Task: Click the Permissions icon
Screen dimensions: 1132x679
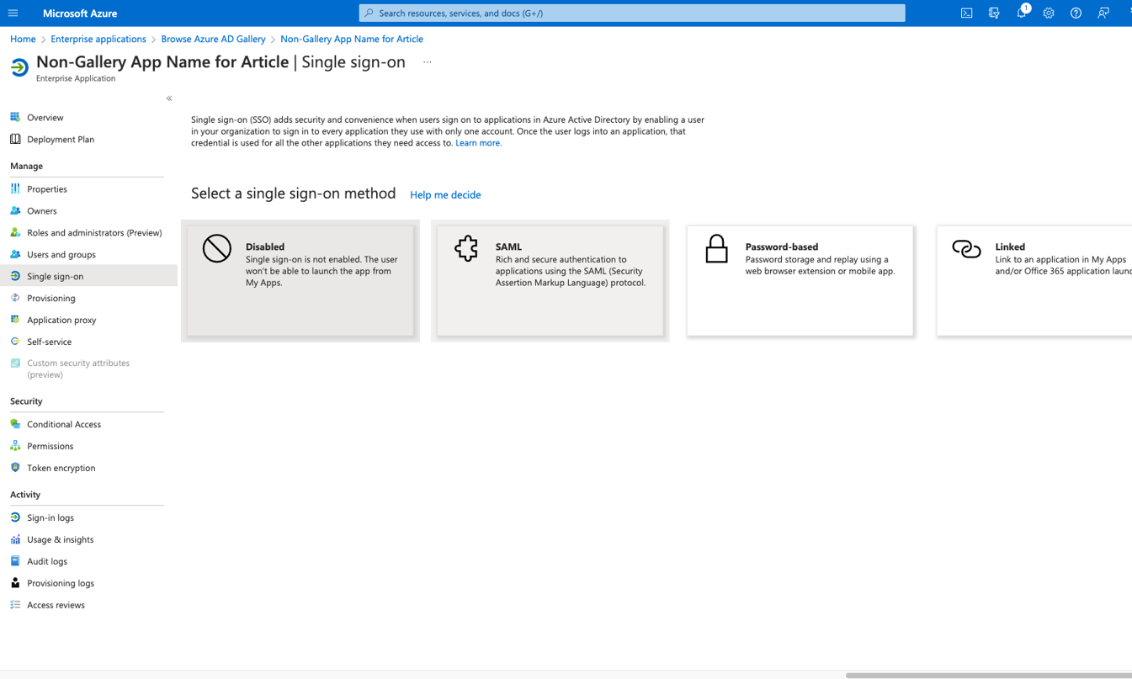Action: (15, 446)
